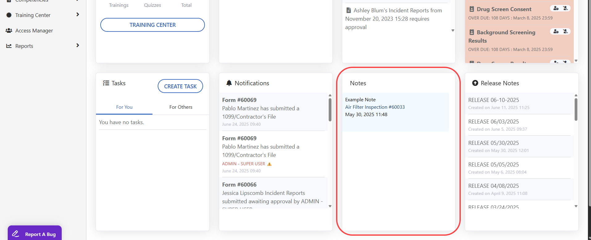Click the user-clock icon on Background Screening Results
The image size is (591, 240).
click(556, 32)
